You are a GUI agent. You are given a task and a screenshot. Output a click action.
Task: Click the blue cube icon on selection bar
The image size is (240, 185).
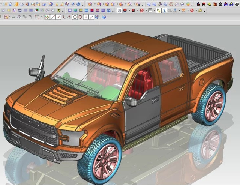(x=103, y=17)
